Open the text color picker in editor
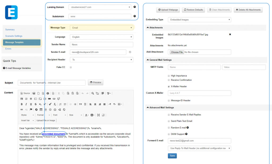The height and width of the screenshot is (164, 272). click(x=87, y=115)
